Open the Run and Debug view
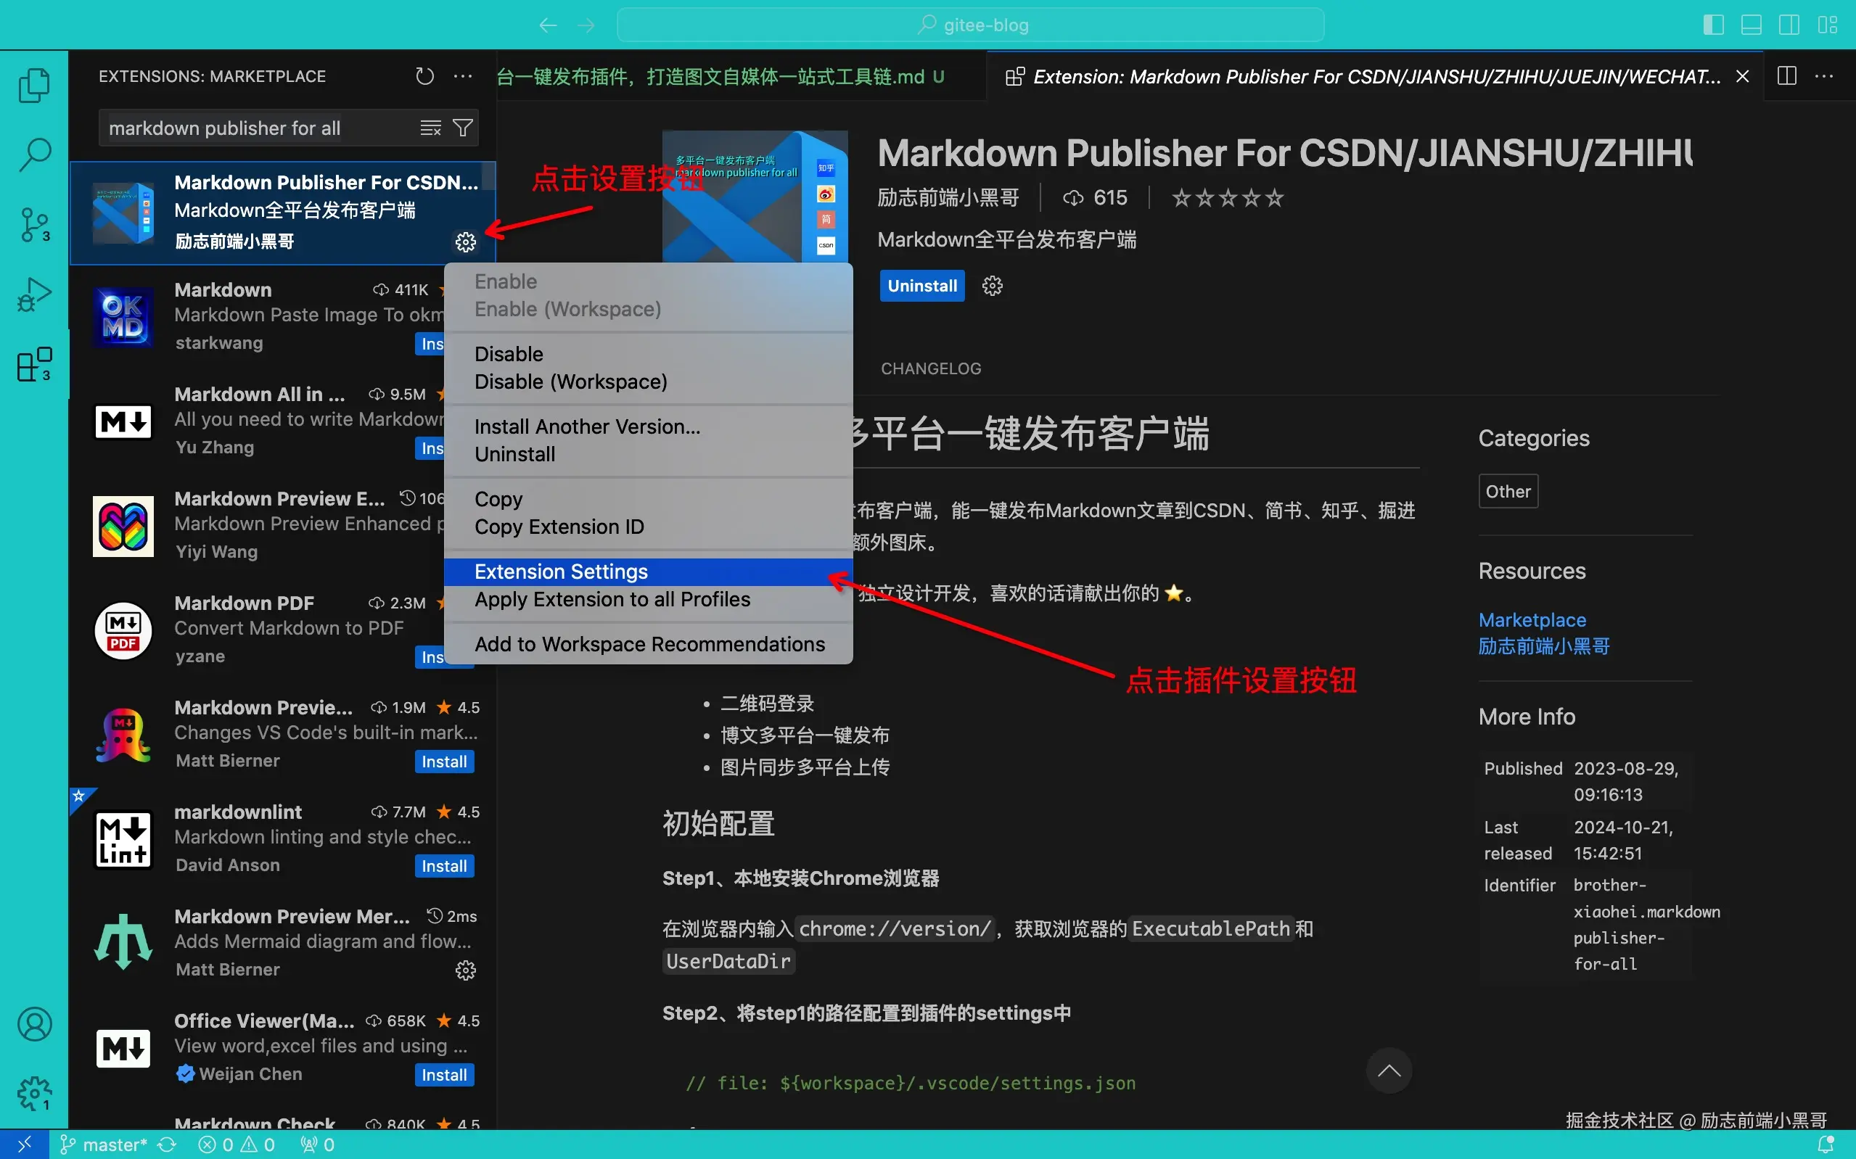1856x1159 pixels. tap(35, 294)
